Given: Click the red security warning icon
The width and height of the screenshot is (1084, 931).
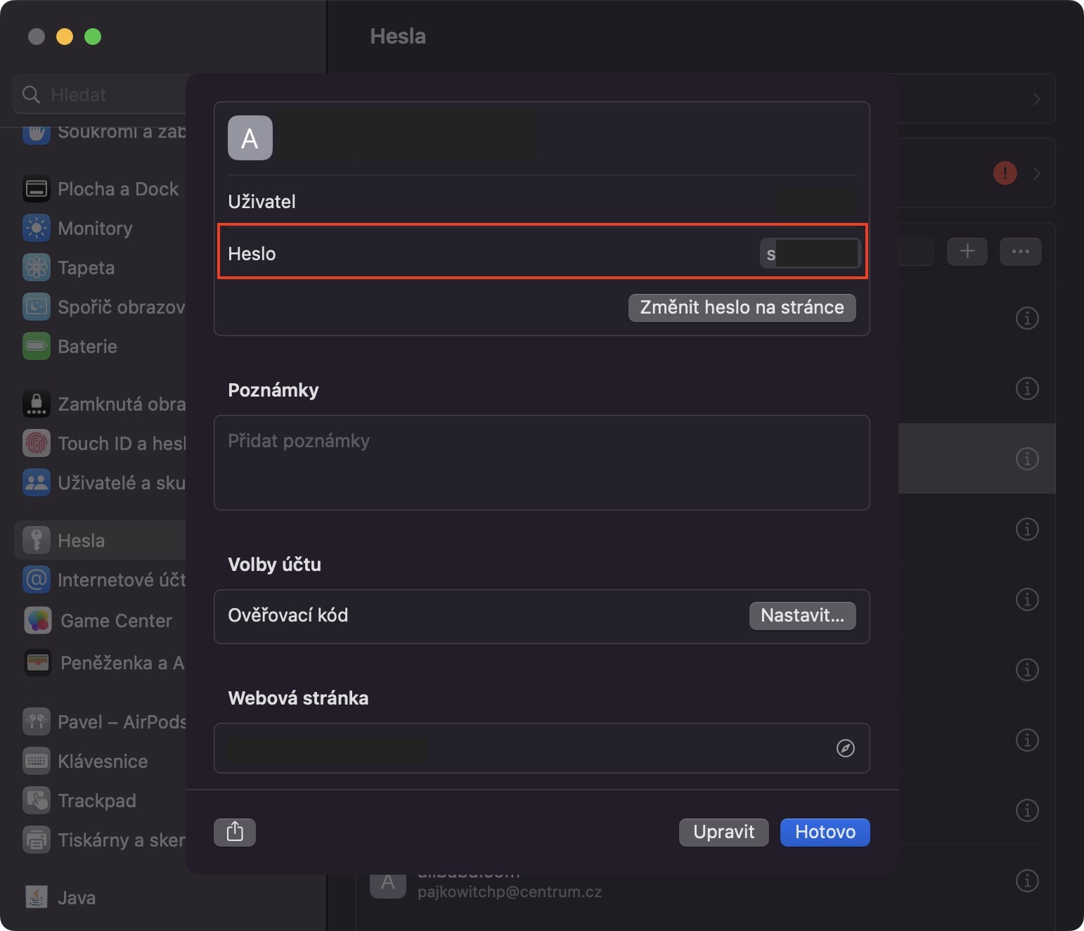Looking at the screenshot, I should [1005, 172].
